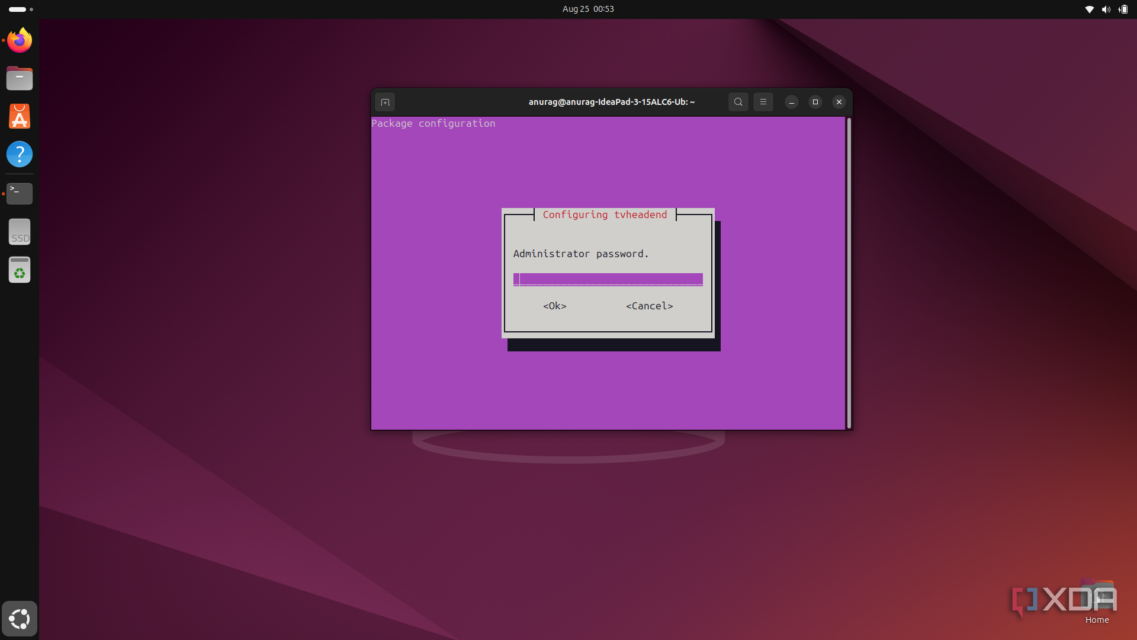Open Firefox from the dock
1137x640 pixels.
pyautogui.click(x=20, y=40)
